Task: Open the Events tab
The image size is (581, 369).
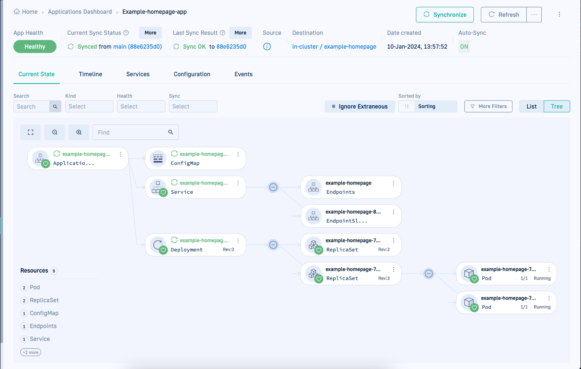Action: pos(243,74)
